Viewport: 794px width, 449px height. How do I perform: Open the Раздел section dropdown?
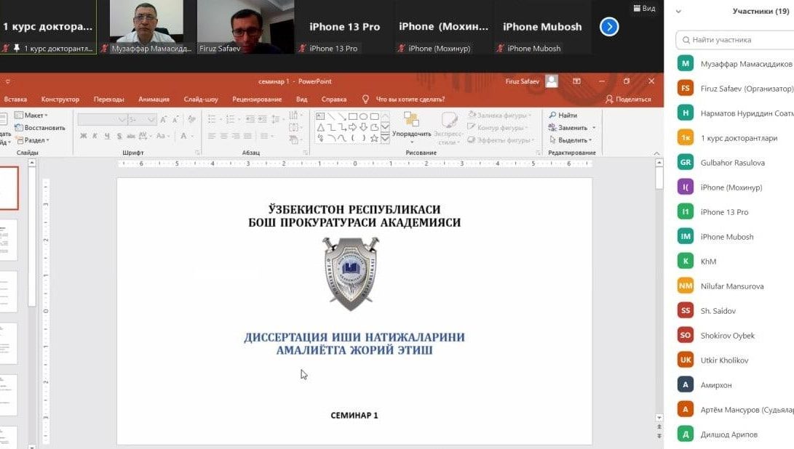point(33,140)
